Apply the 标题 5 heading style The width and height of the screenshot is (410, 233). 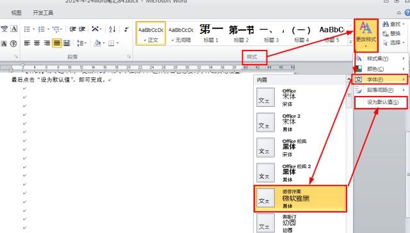(x=332, y=34)
